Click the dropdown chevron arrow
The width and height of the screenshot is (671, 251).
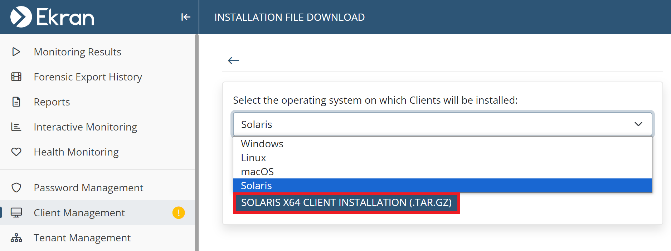coord(638,124)
